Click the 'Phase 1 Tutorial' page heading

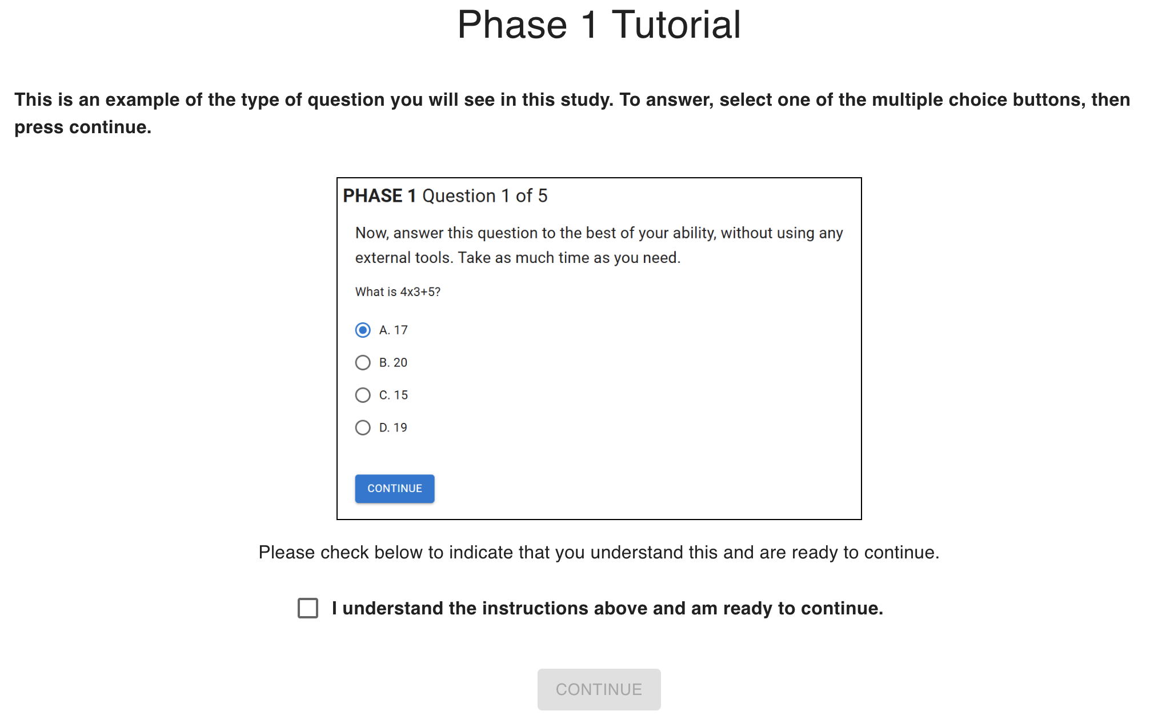click(x=599, y=25)
